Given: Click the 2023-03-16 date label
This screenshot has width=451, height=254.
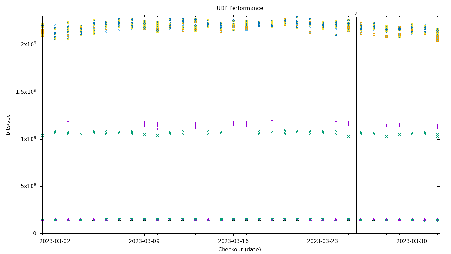Looking at the screenshot, I should [233, 241].
